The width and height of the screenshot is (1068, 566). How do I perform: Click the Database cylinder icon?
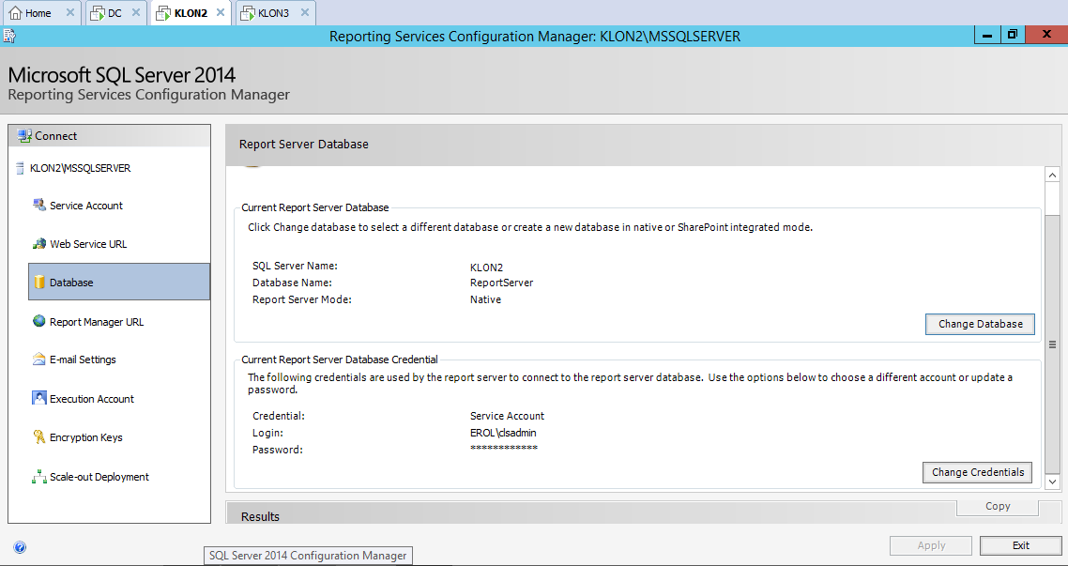(39, 283)
